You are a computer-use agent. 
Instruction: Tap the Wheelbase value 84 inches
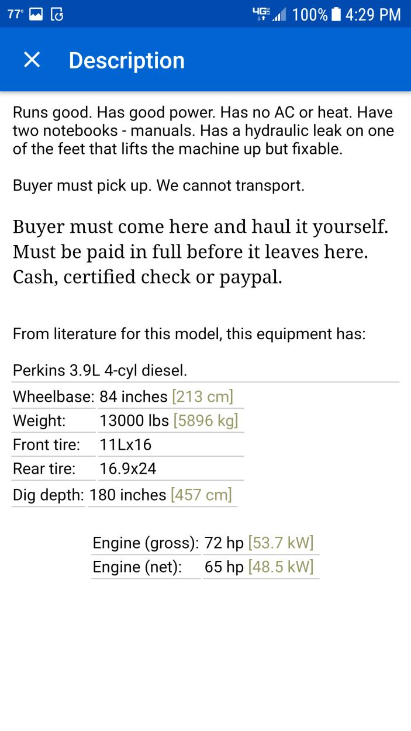pos(133,396)
